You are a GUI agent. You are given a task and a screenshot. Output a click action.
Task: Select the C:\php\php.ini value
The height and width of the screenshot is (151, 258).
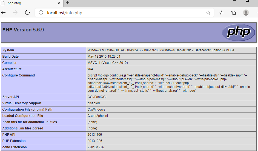pos(98,116)
